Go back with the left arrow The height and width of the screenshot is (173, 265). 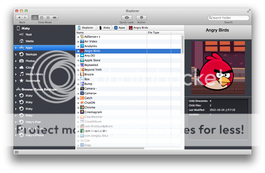[x=19, y=18]
